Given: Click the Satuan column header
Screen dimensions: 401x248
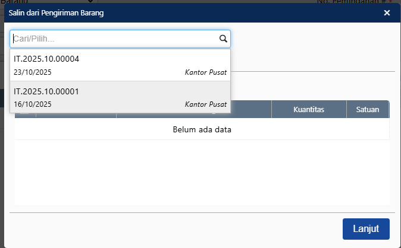Looking at the screenshot, I should (x=367, y=109).
